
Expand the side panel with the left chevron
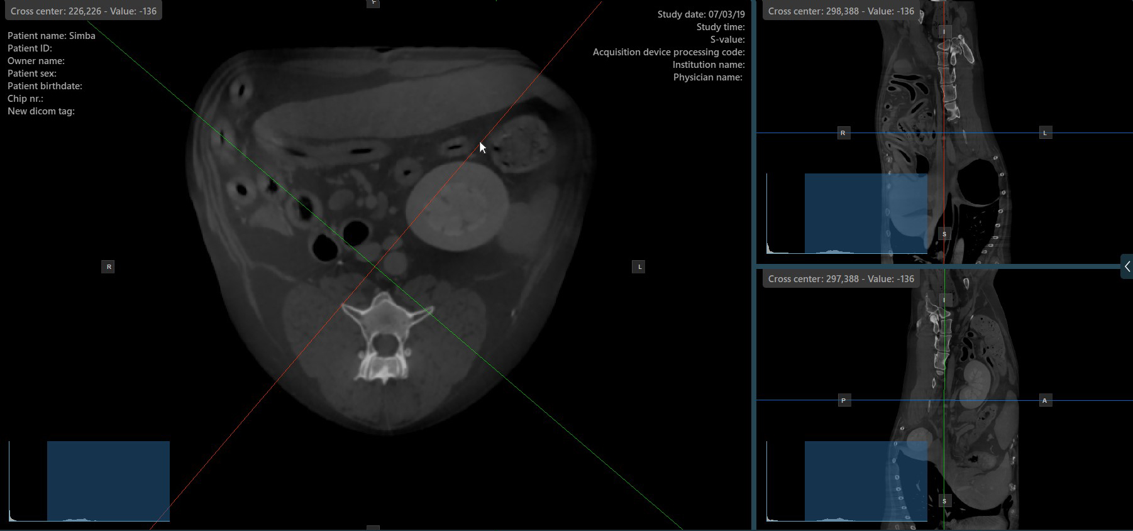(x=1127, y=266)
